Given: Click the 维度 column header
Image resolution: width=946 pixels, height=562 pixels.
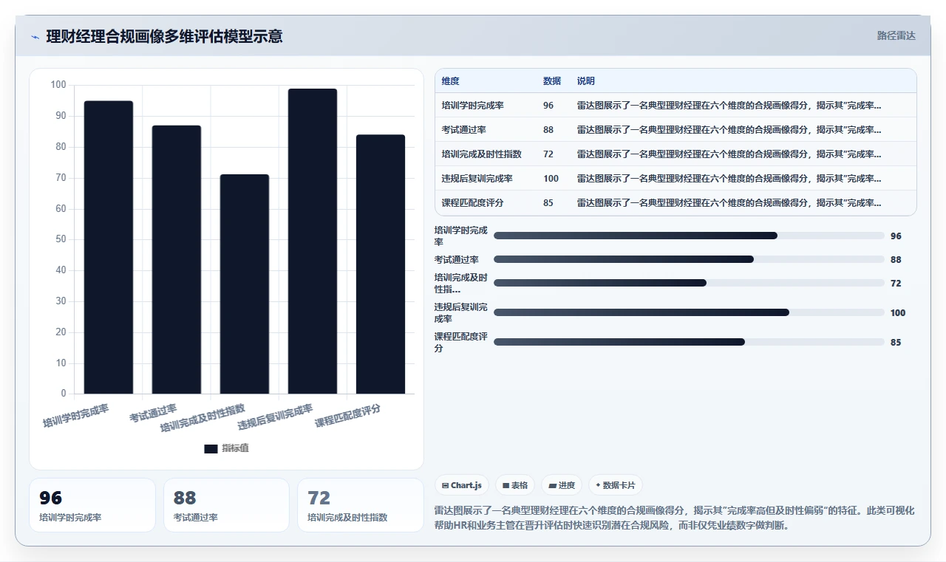Looking at the screenshot, I should pyautogui.click(x=450, y=81).
